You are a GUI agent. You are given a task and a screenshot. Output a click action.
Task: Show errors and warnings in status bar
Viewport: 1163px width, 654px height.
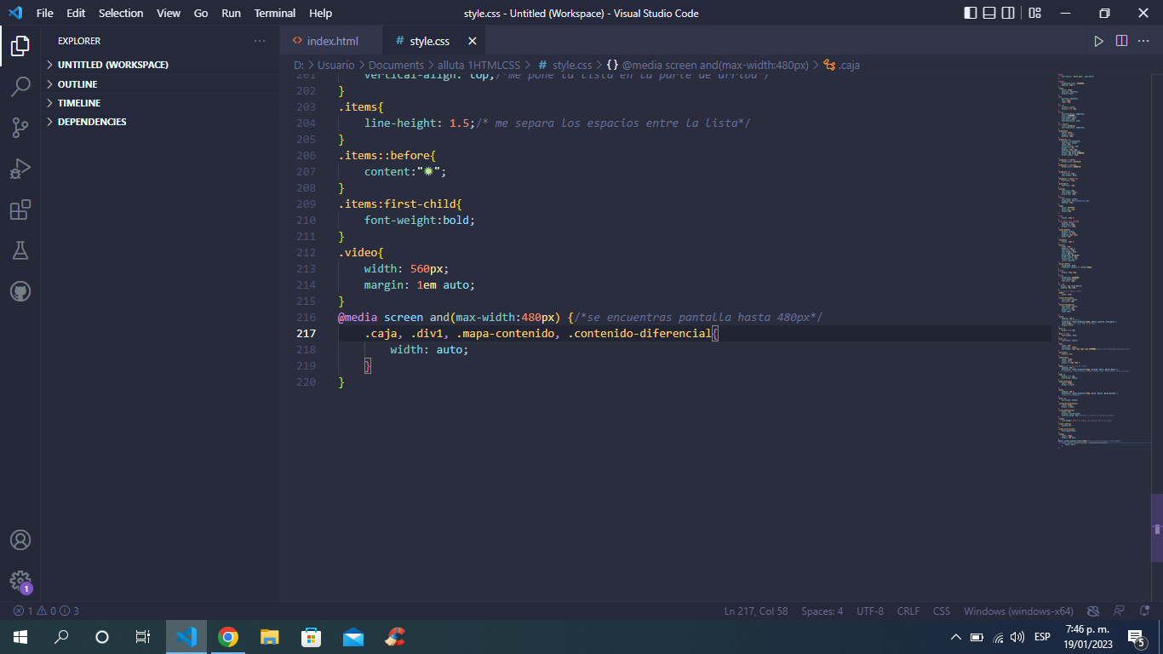coord(46,611)
